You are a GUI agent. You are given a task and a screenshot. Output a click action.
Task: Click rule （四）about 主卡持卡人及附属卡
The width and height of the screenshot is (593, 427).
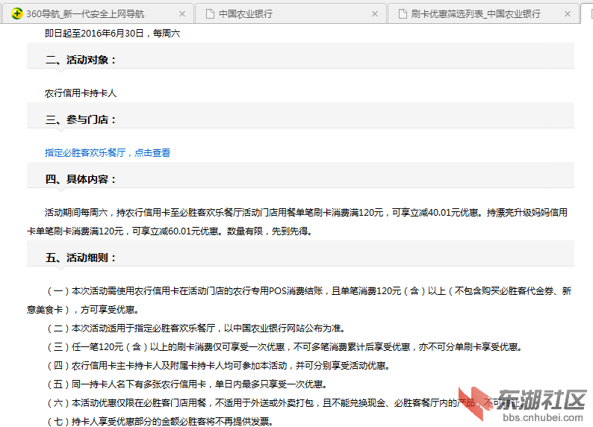[219, 365]
